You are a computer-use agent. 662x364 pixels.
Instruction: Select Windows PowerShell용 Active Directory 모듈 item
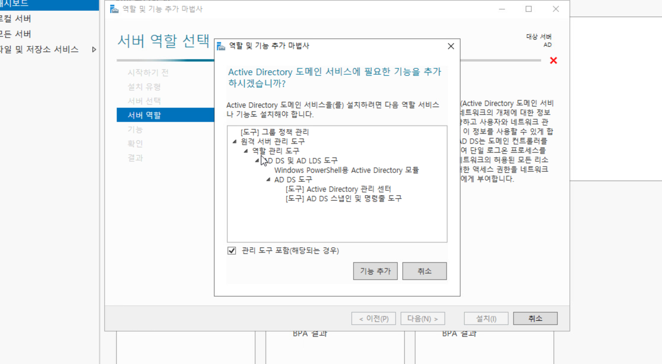tap(346, 170)
